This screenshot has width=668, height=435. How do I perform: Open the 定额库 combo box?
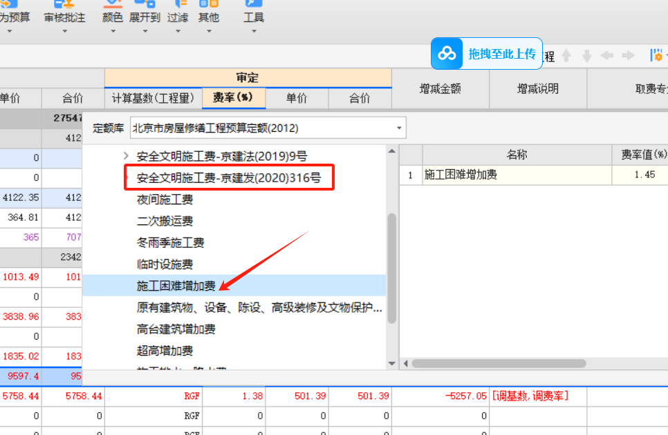click(268, 128)
